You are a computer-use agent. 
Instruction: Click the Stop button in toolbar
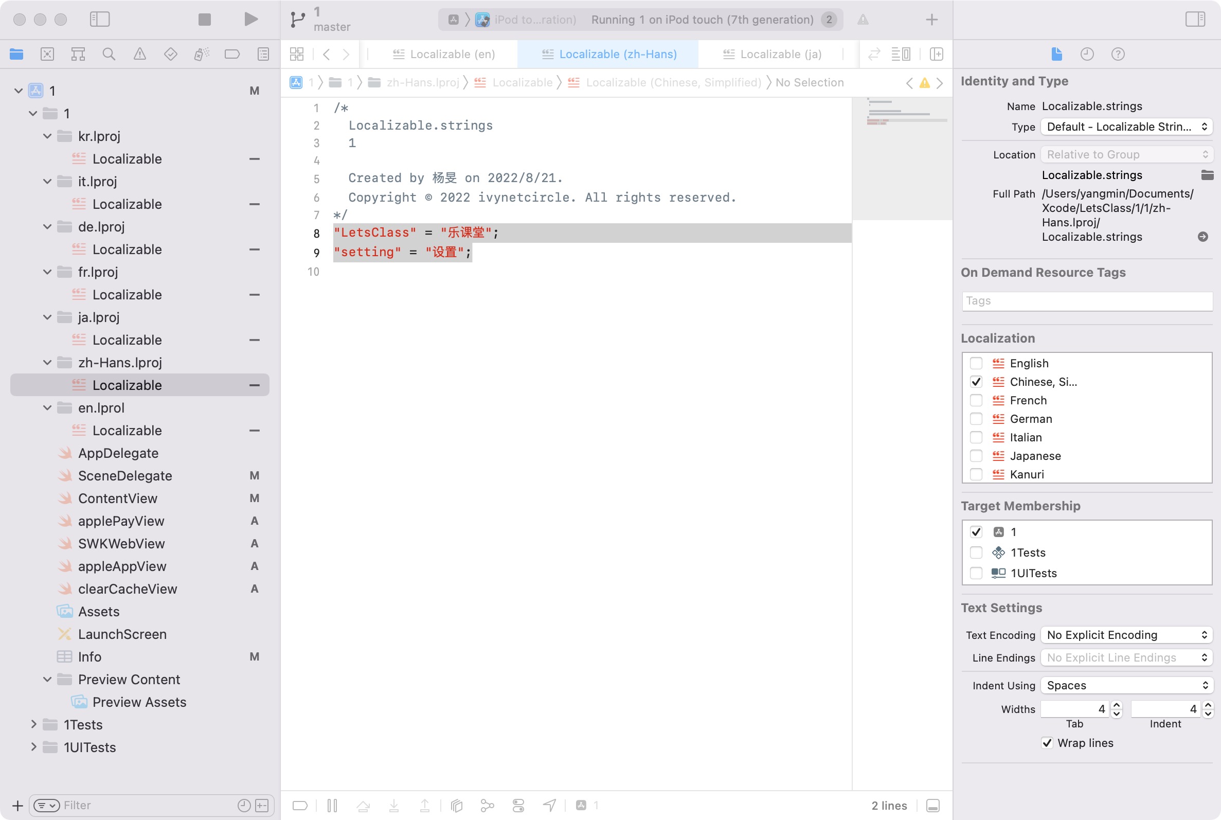[x=204, y=20]
